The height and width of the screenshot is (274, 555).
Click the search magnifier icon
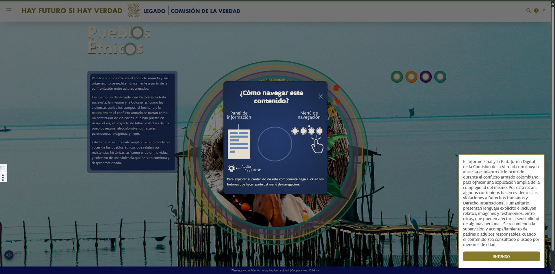coord(528,11)
